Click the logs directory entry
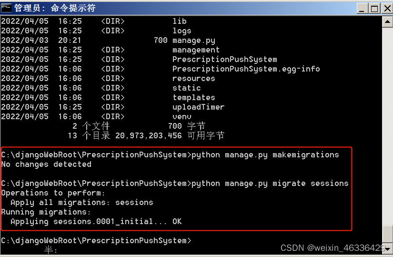Image resolution: width=393 pixels, height=257 pixels. tap(182, 31)
